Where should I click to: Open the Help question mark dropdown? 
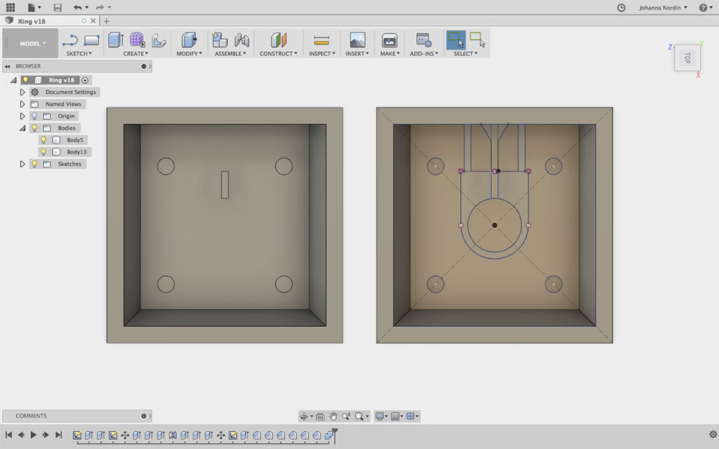706,7
